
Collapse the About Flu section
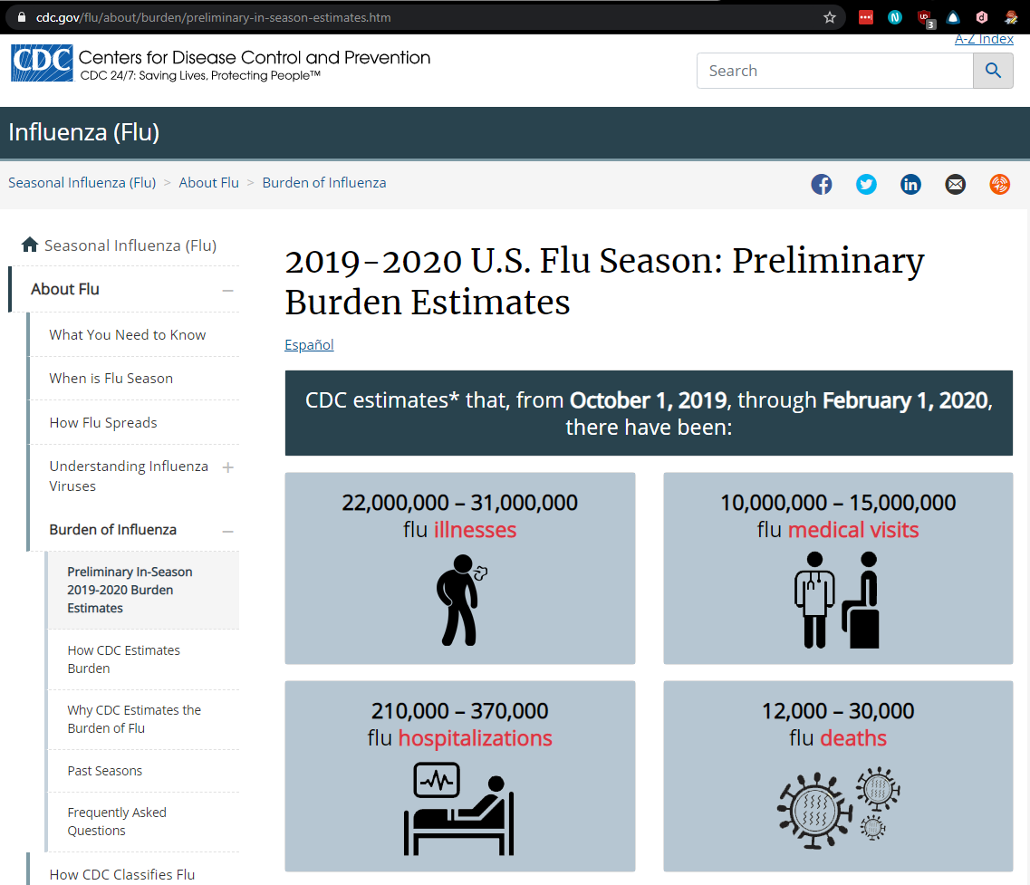(228, 290)
